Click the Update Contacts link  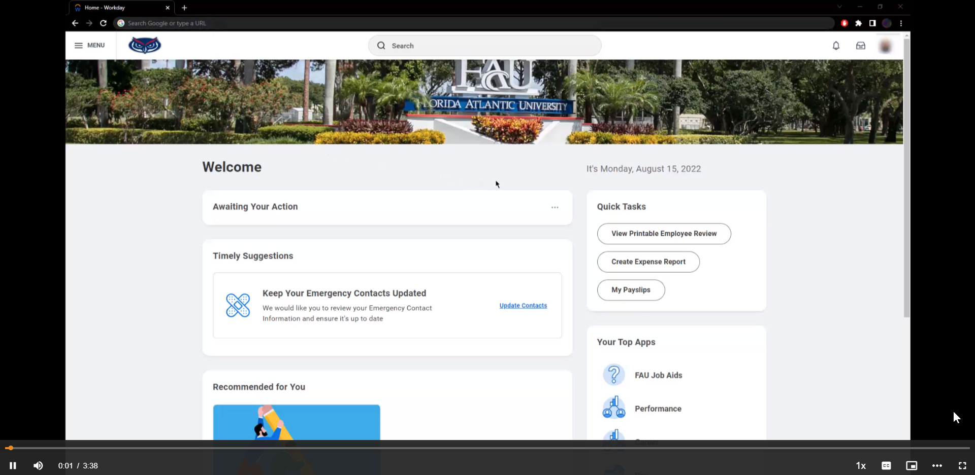coord(523,306)
